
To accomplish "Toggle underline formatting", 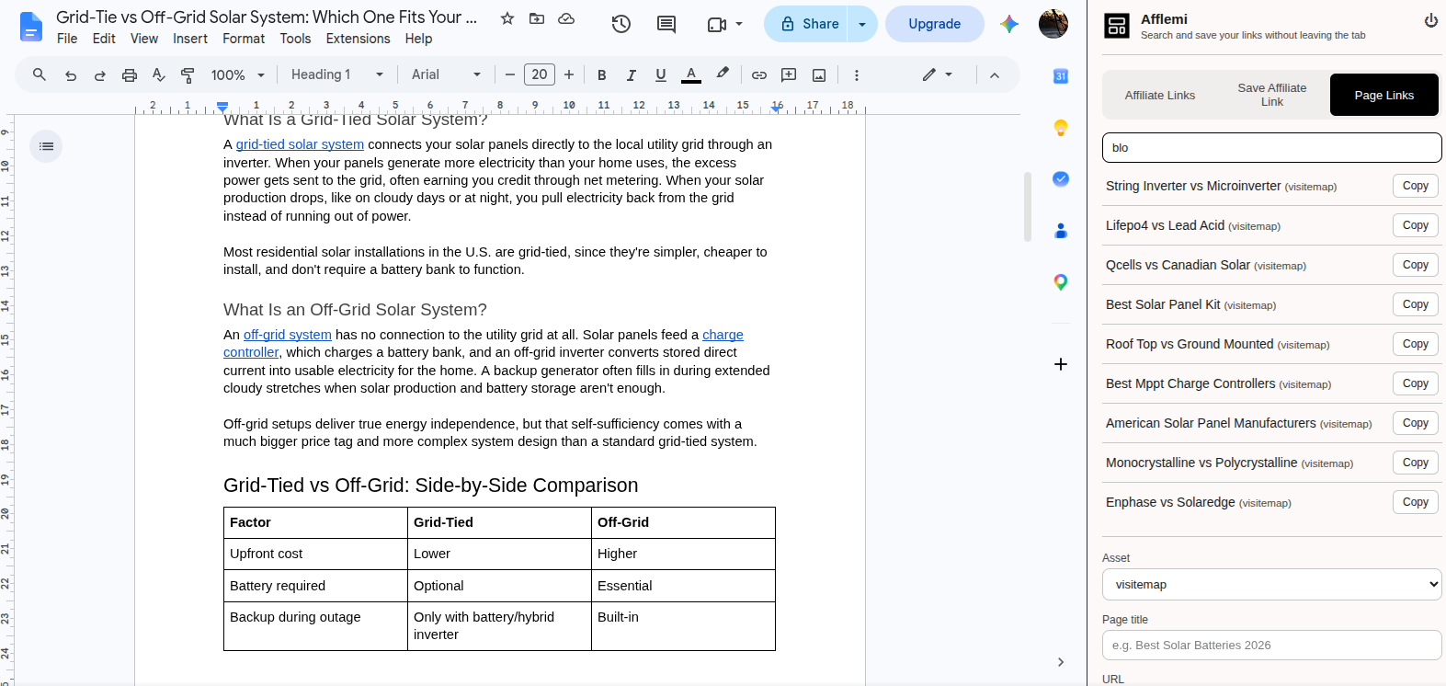I will tap(661, 75).
